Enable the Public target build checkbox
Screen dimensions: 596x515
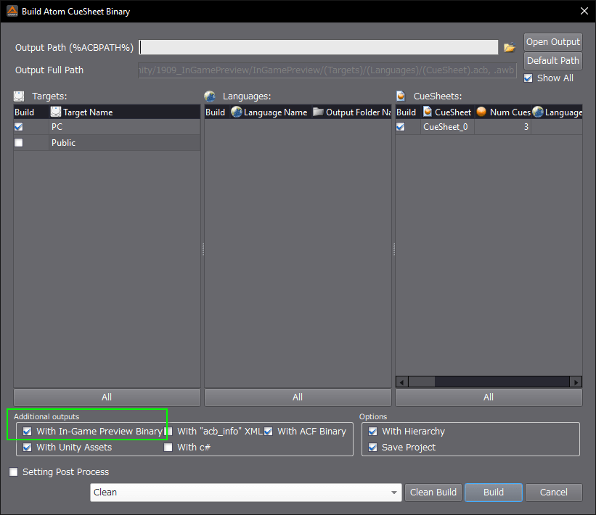tap(18, 142)
